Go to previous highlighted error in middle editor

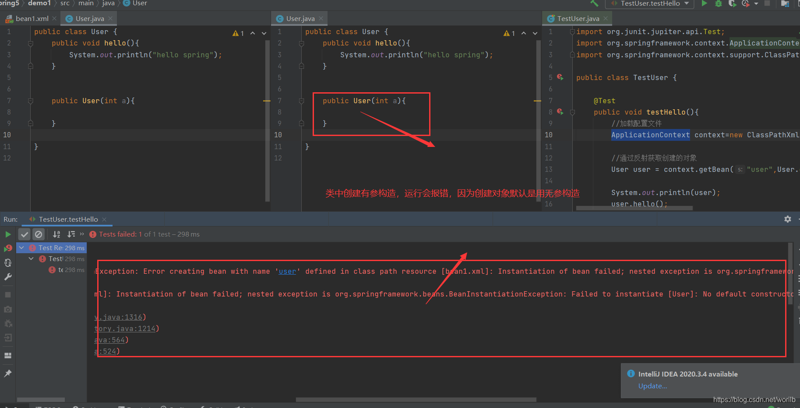tap(524, 33)
